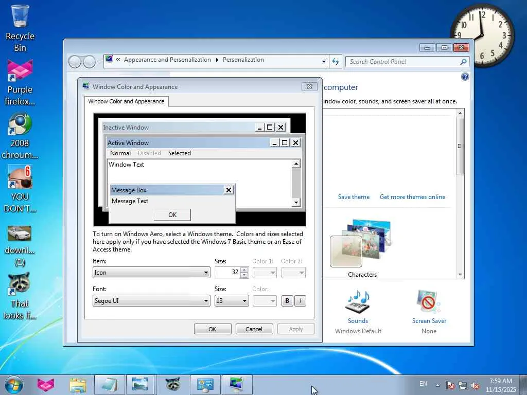Viewport: 527px width, 395px height.
Task: Click OK in the preview Message Box
Action: [x=172, y=215]
